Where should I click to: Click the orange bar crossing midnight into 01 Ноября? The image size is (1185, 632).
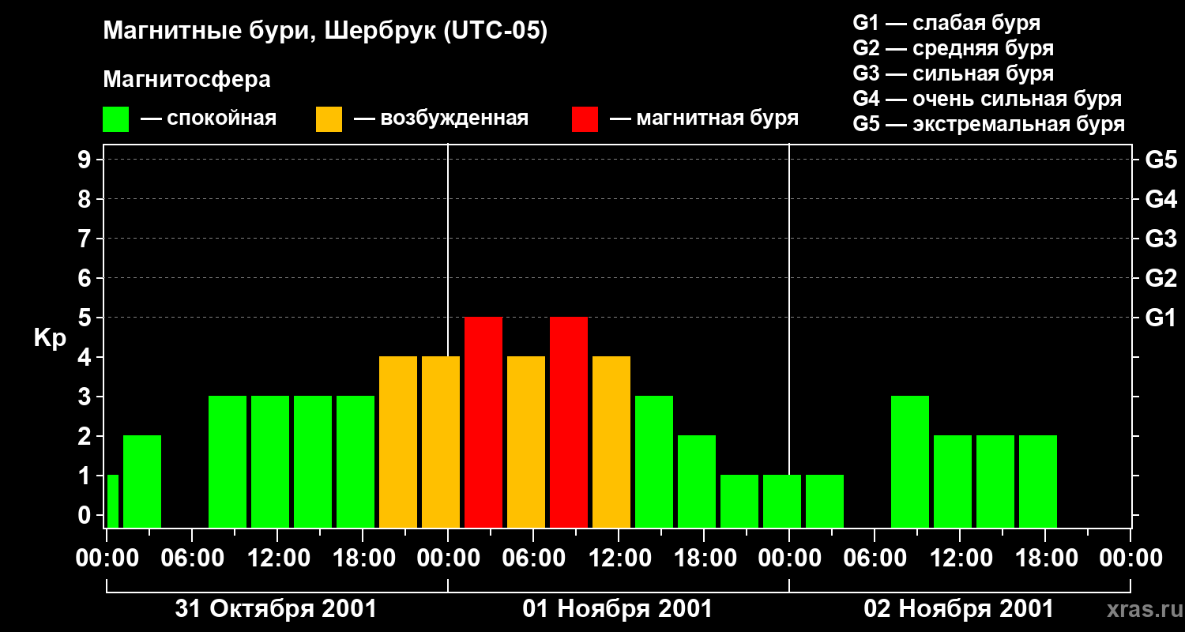(x=441, y=442)
